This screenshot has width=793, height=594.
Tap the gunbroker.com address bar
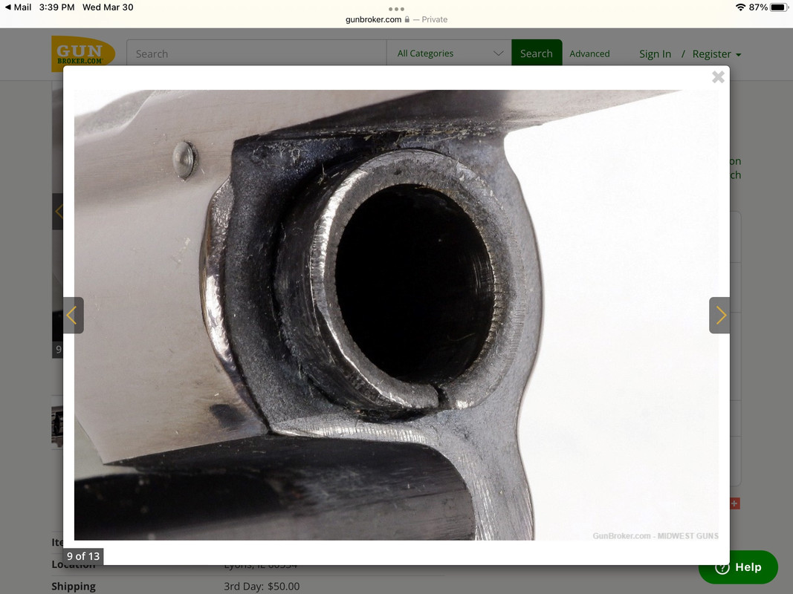396,19
